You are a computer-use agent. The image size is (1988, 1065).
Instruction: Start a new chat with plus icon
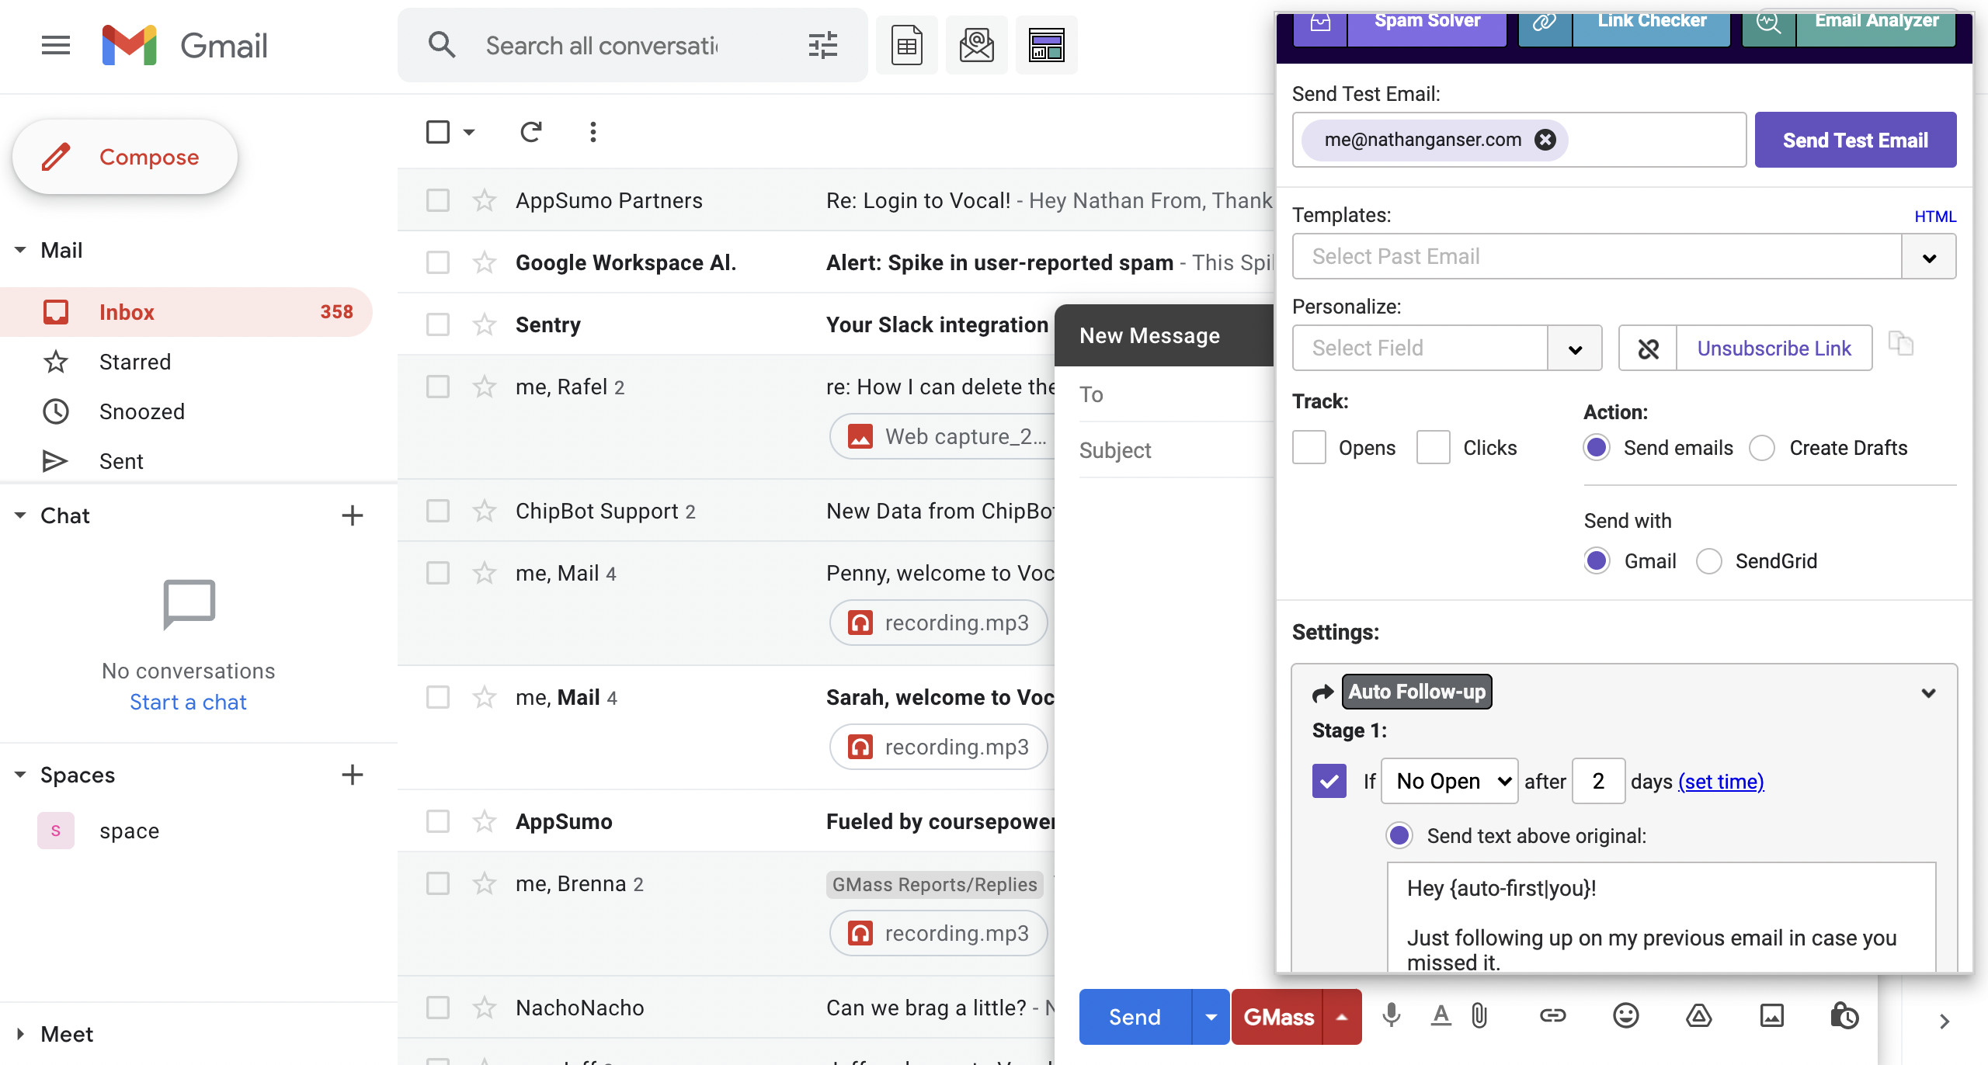(353, 515)
